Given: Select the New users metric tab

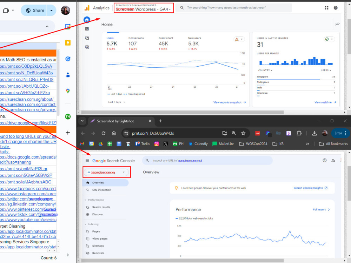Looking at the screenshot, I should (194, 43).
